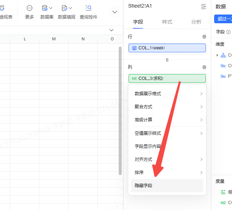This screenshot has height=210, width=232.
Task: Expand the toolbar overflow chevron button
Action: (115, 12)
